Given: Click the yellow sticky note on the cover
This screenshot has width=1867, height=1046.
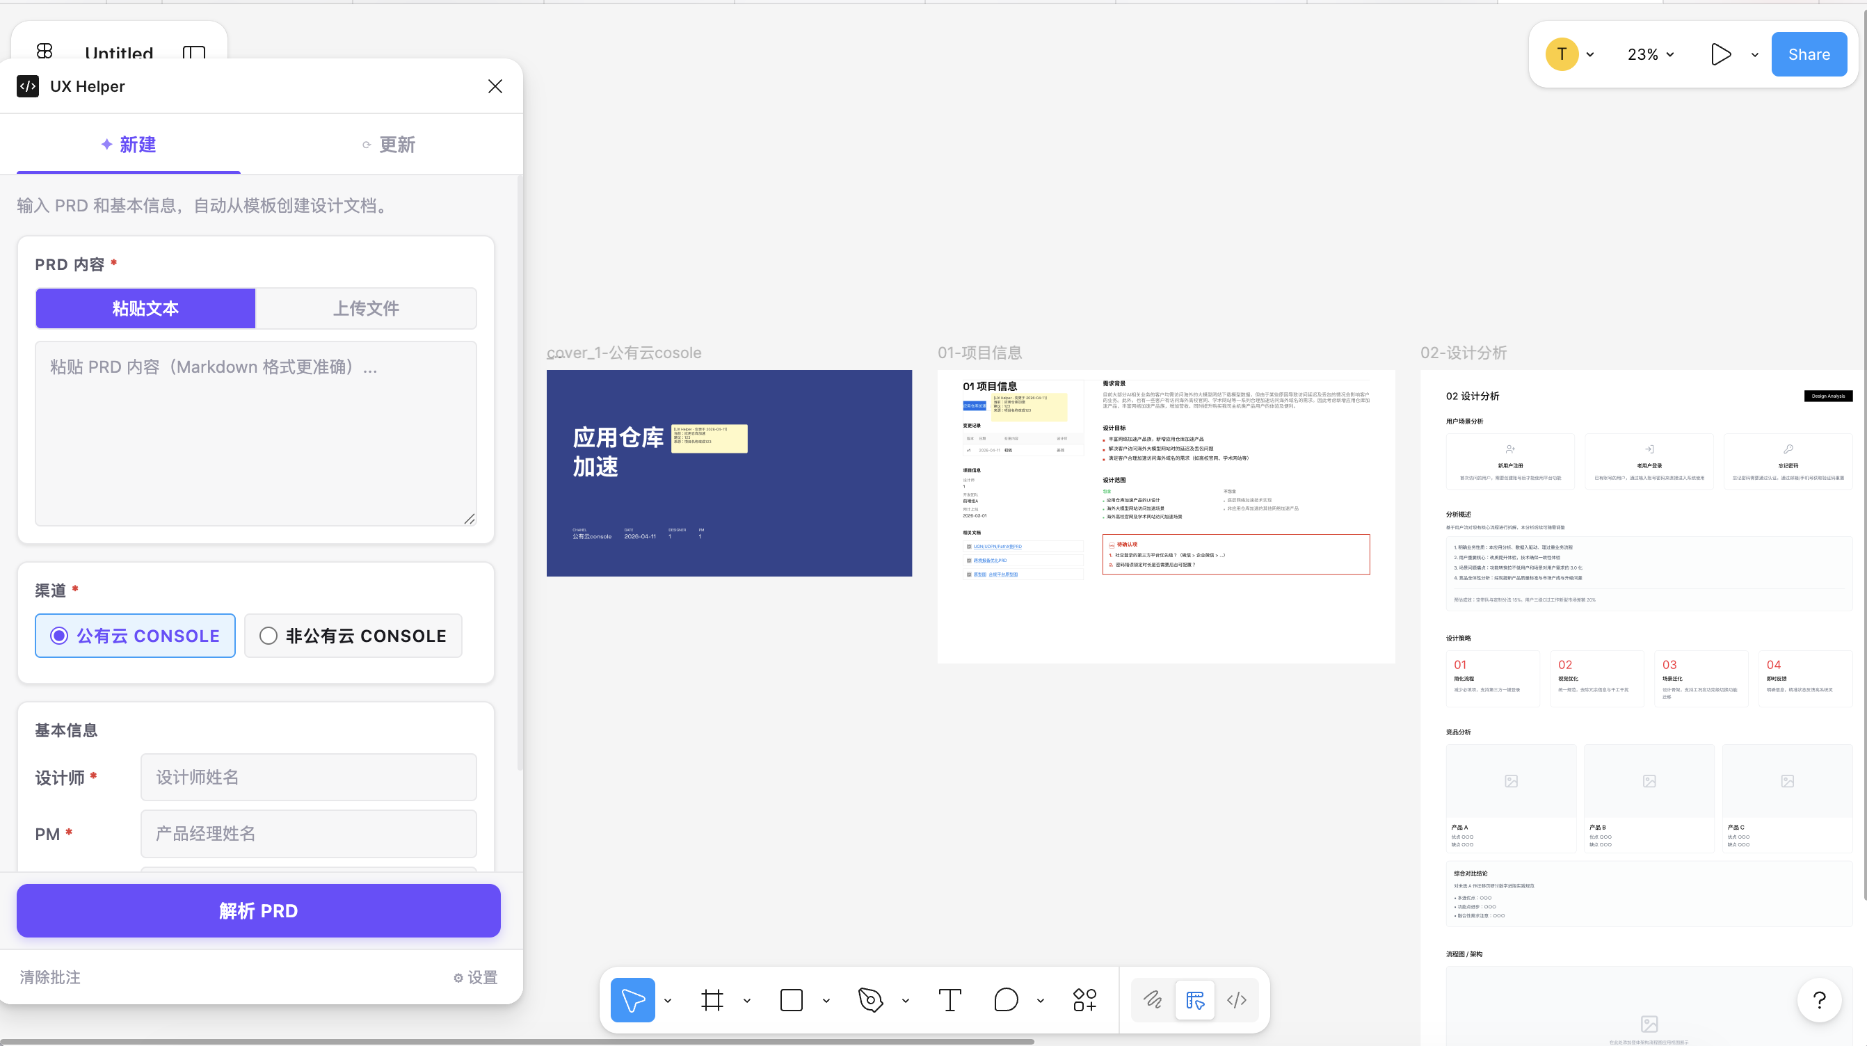Looking at the screenshot, I should coord(709,439).
